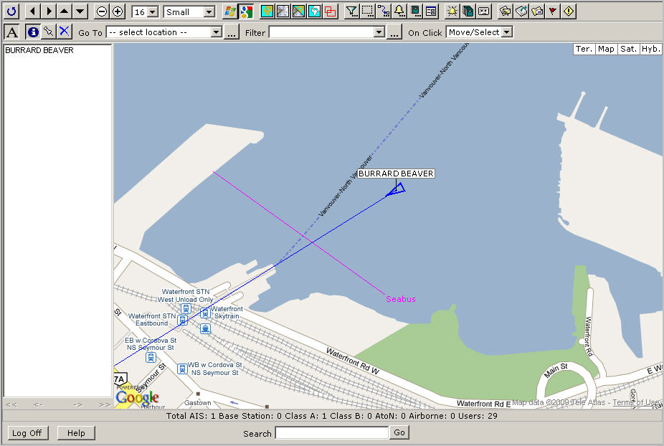Click the Help button
Screen dimensions: 664x446
pos(76,433)
